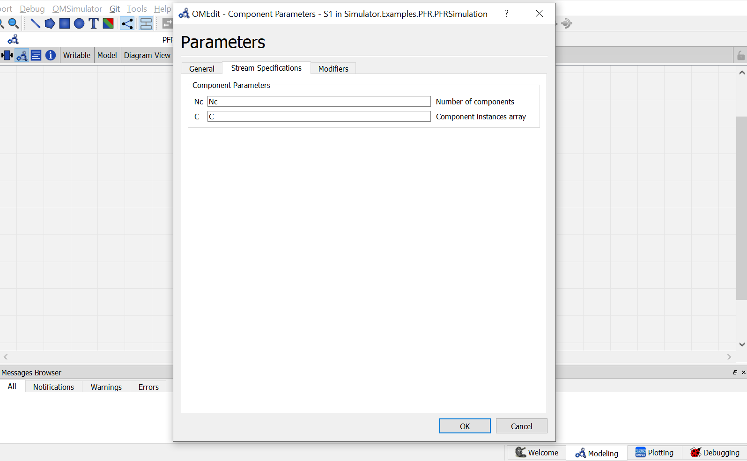
Task: Click the 'Component instances array' description text
Action: [x=481, y=117]
